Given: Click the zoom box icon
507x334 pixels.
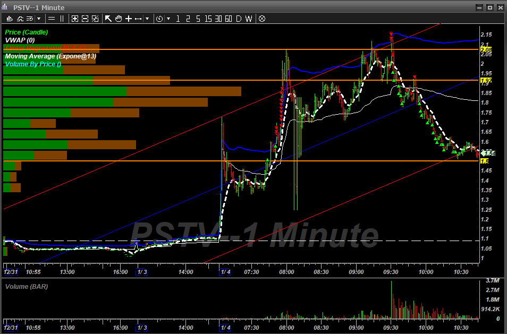Looking at the screenshot, I should click(x=75, y=19).
